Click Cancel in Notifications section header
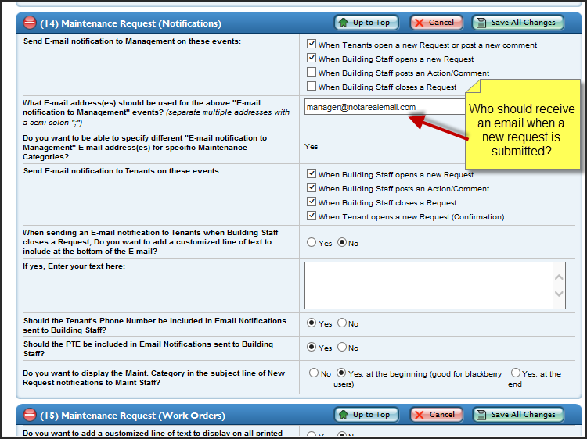 (x=436, y=23)
